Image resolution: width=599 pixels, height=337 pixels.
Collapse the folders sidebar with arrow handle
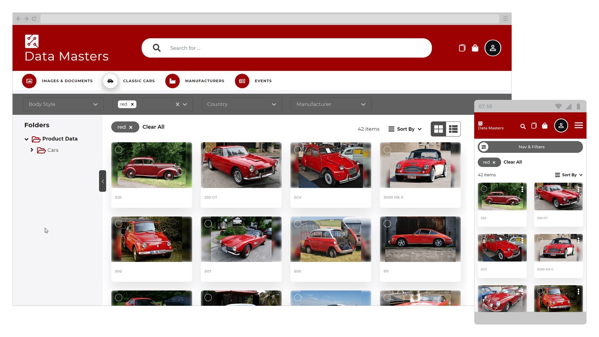click(103, 181)
